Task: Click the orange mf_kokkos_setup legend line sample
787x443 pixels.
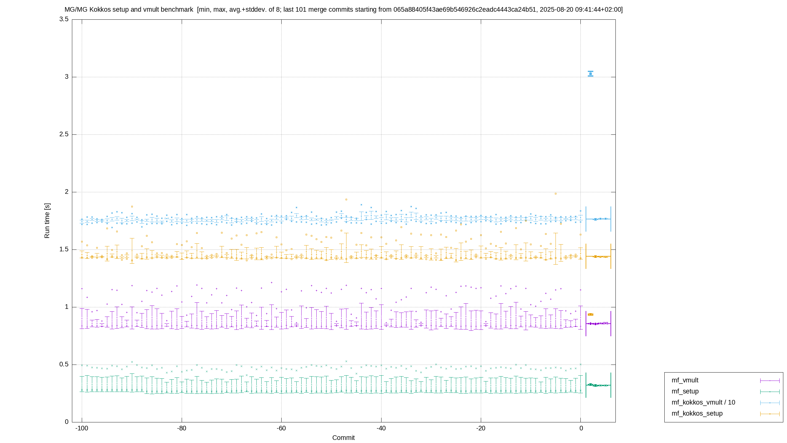Action: click(770, 414)
